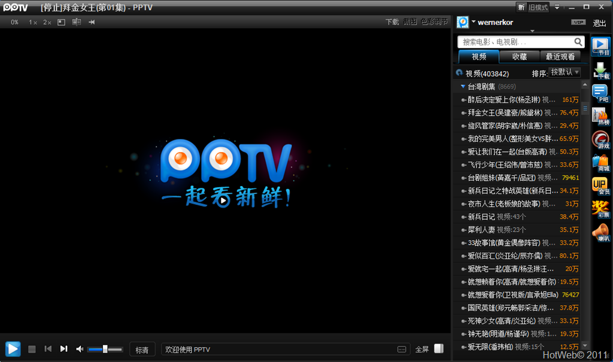Open the 游戏 games sidebar icon
The height and width of the screenshot is (362, 613).
click(601, 140)
